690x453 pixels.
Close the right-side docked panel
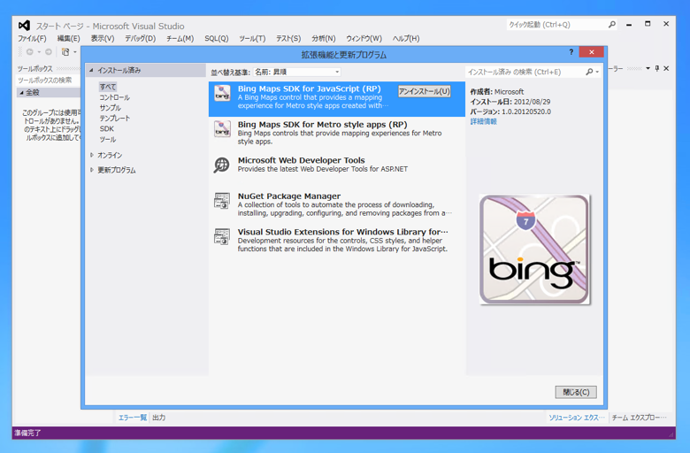coord(666,68)
